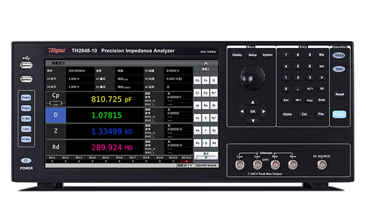Click the m unit key

pyautogui.click(x=321, y=89)
